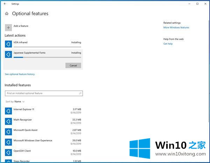Click the Math Recognizer feature icon
Screen dimensions: 210x163
8,121
